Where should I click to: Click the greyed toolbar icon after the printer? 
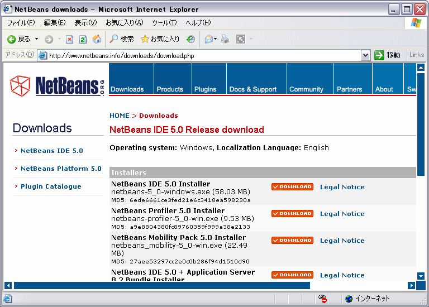click(241, 40)
